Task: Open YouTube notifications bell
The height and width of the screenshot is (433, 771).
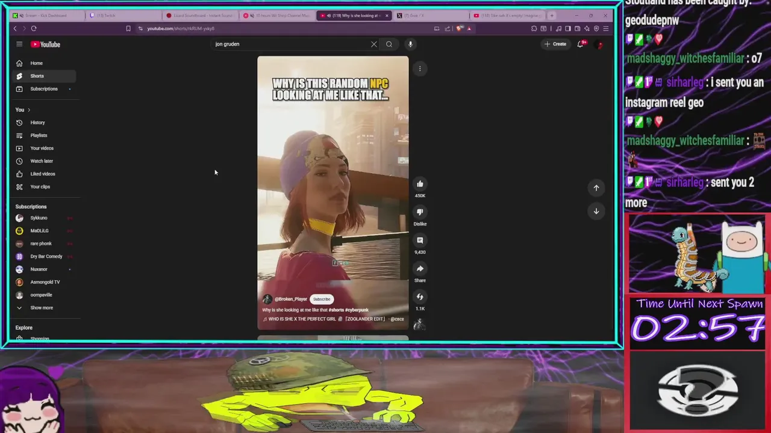Action: click(581, 44)
